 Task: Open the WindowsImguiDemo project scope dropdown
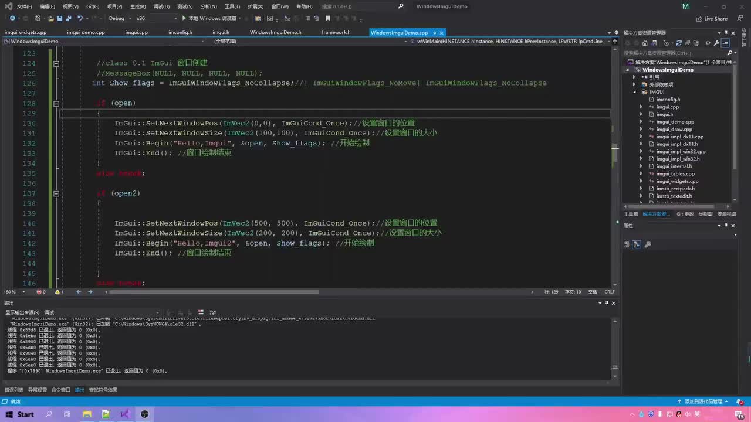click(x=104, y=42)
